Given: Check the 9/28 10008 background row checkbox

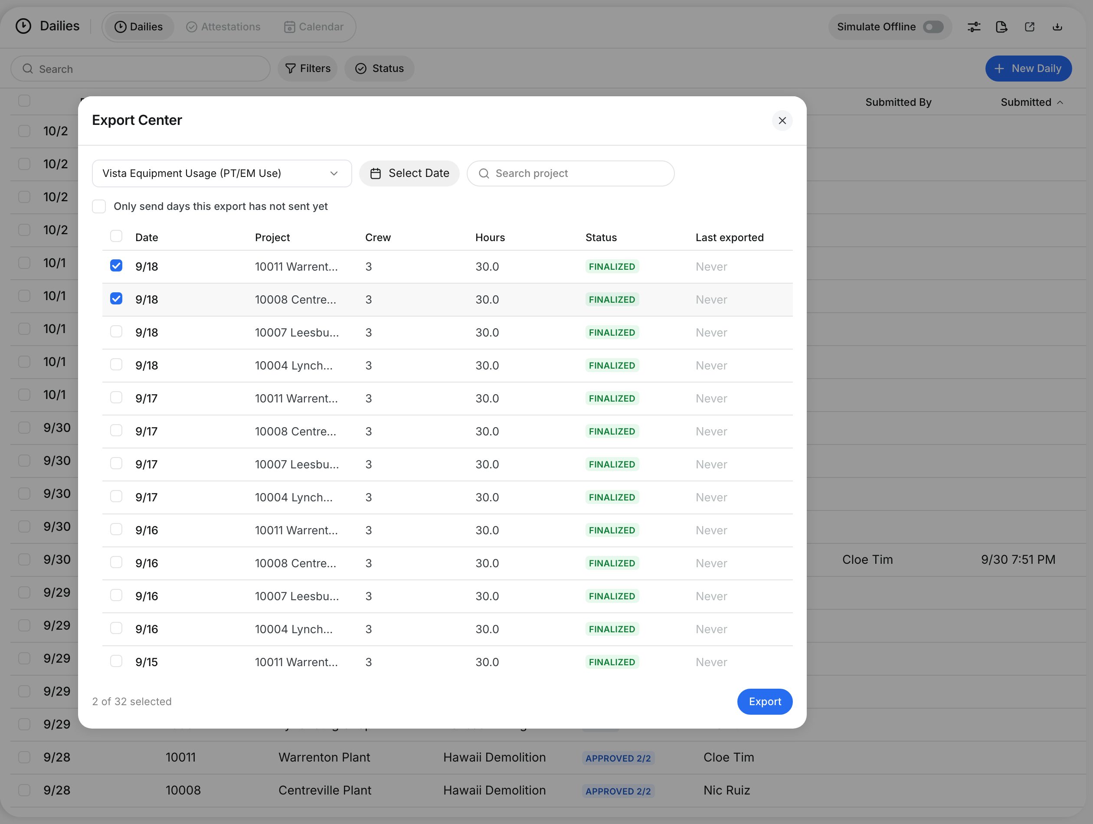Looking at the screenshot, I should (24, 790).
